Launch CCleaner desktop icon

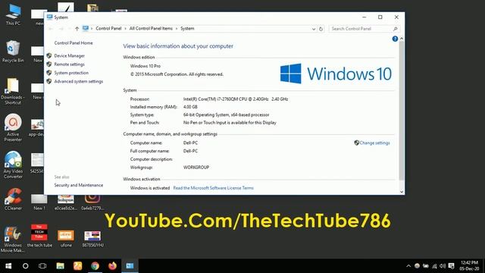coord(13,199)
